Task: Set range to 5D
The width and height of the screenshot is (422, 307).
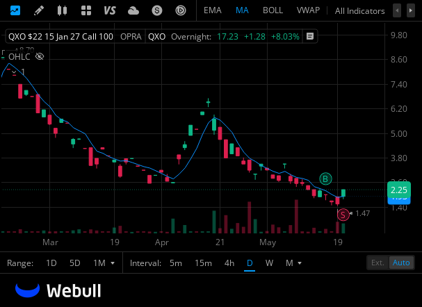Action: point(75,263)
